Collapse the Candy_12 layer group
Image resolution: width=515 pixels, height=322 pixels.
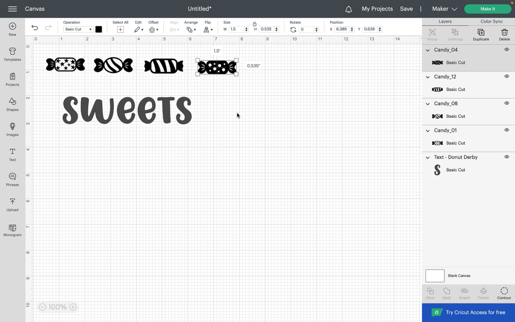tap(428, 77)
